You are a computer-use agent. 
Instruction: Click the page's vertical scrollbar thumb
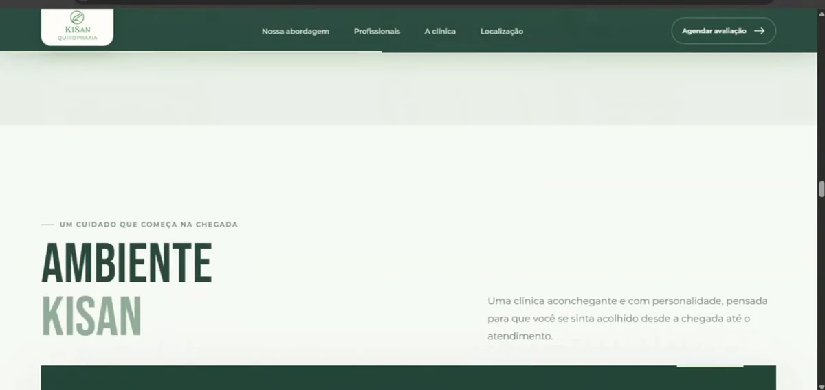click(821, 189)
